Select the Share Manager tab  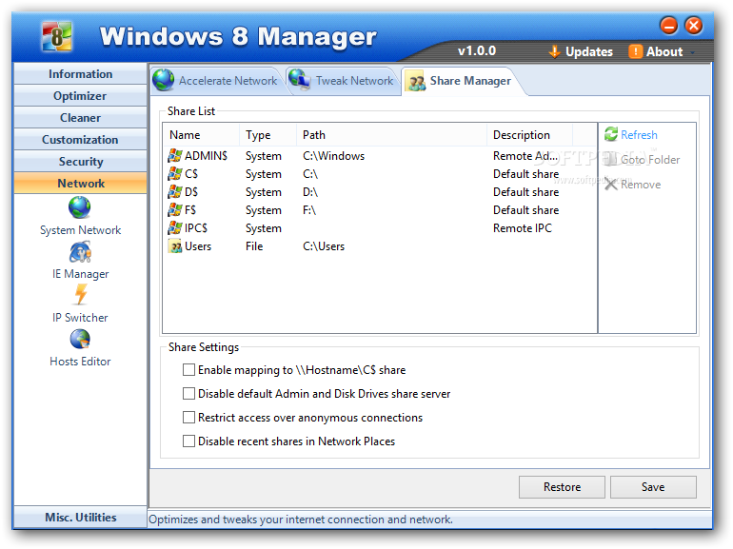(x=461, y=81)
